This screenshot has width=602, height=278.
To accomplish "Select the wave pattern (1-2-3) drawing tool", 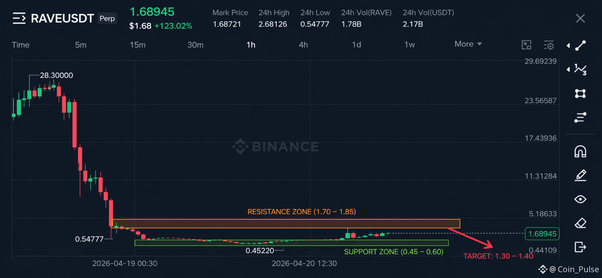I will [580, 69].
